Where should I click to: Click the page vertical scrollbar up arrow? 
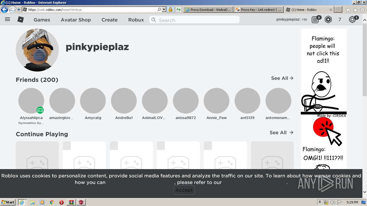tap(365, 20)
